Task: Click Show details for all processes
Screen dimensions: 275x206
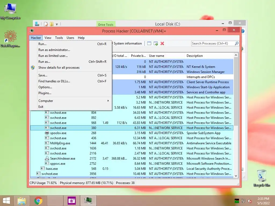Action: (x=71, y=68)
